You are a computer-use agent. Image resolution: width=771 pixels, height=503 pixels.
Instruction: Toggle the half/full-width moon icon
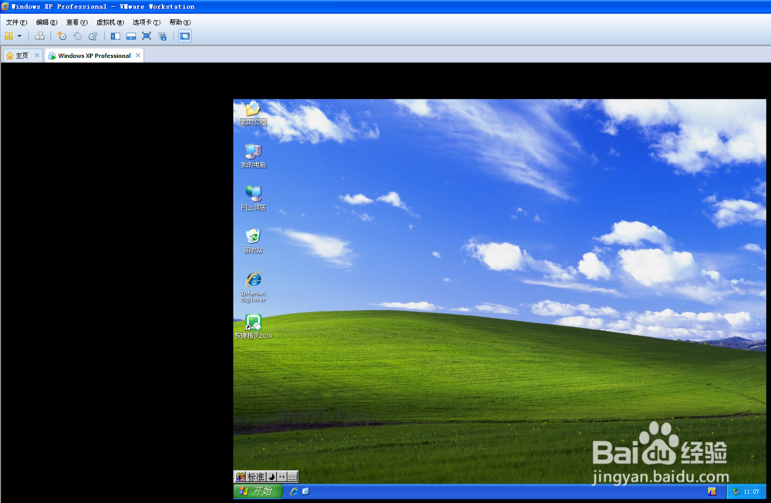click(x=271, y=477)
